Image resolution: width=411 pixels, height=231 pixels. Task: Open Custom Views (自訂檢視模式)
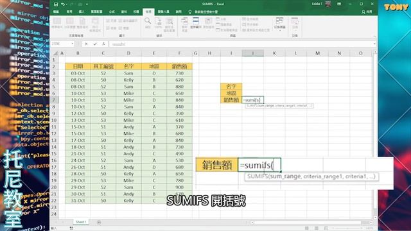pyautogui.click(x=95, y=24)
